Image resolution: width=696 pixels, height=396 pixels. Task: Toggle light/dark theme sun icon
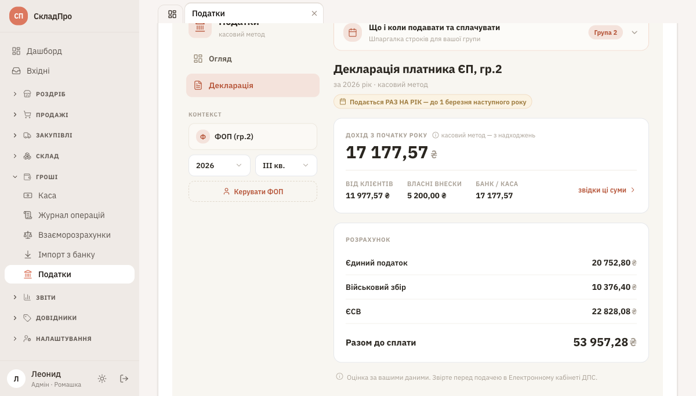tap(102, 379)
